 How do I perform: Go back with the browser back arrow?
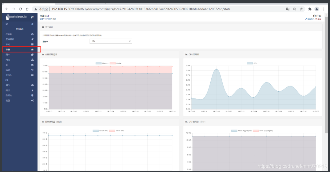pos(7,9)
